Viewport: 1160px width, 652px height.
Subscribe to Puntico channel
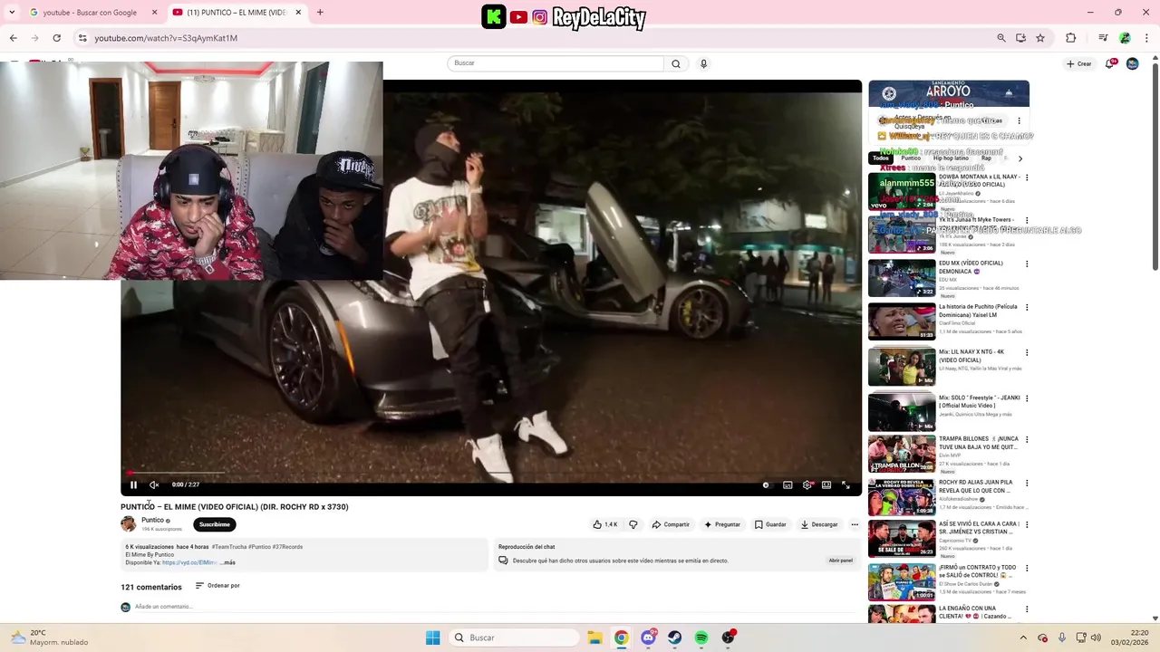click(215, 524)
